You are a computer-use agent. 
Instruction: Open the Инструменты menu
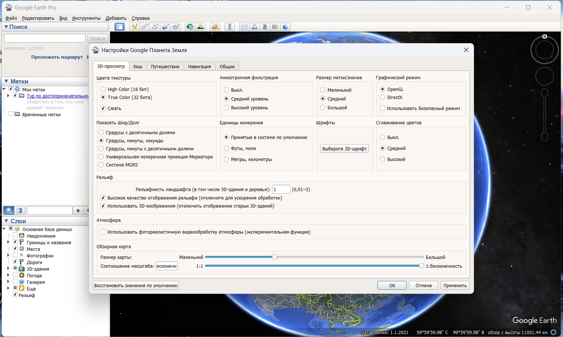(x=86, y=18)
